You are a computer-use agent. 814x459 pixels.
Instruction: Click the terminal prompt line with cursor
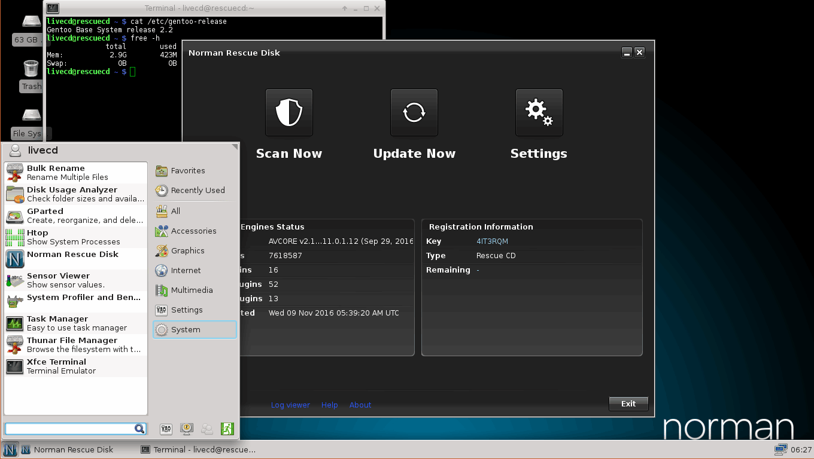pos(92,72)
